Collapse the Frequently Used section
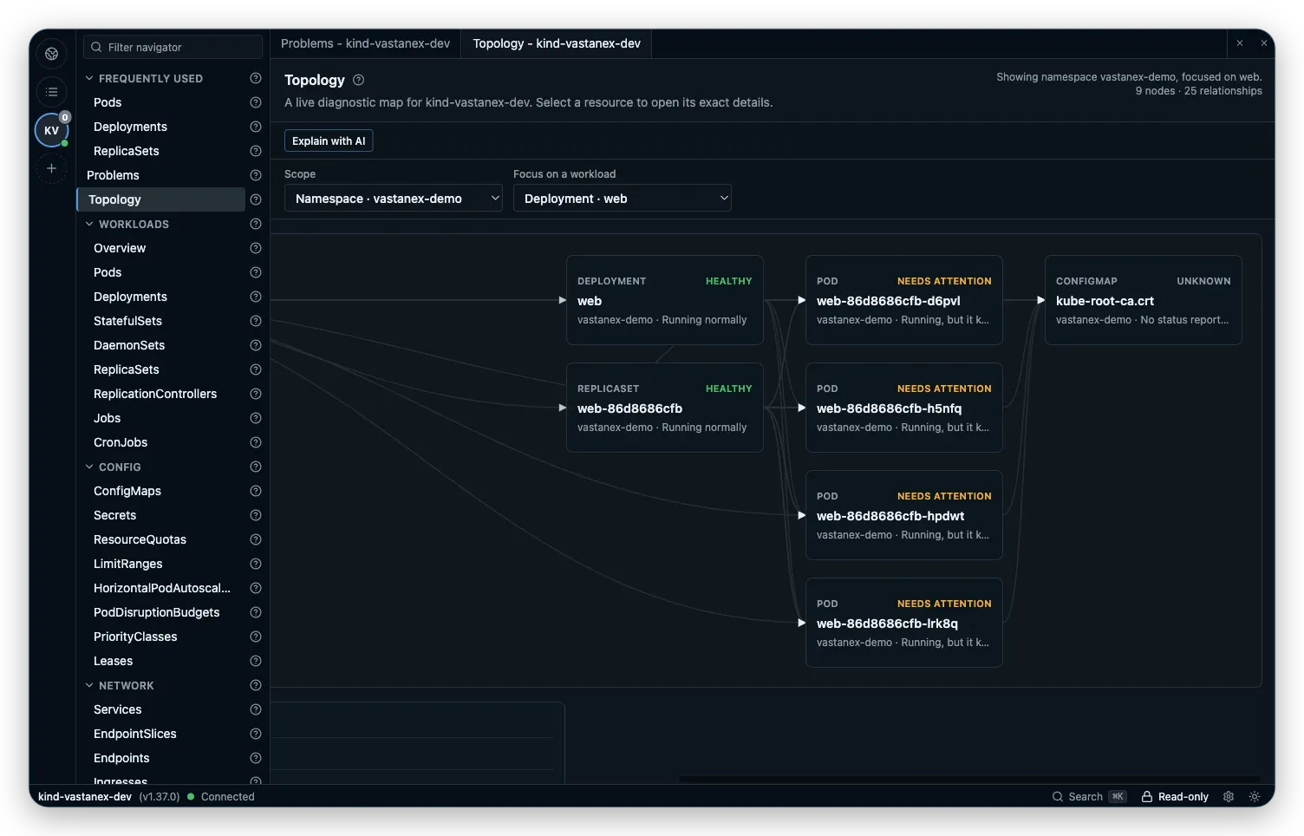The image size is (1304, 836). pyautogui.click(x=89, y=78)
